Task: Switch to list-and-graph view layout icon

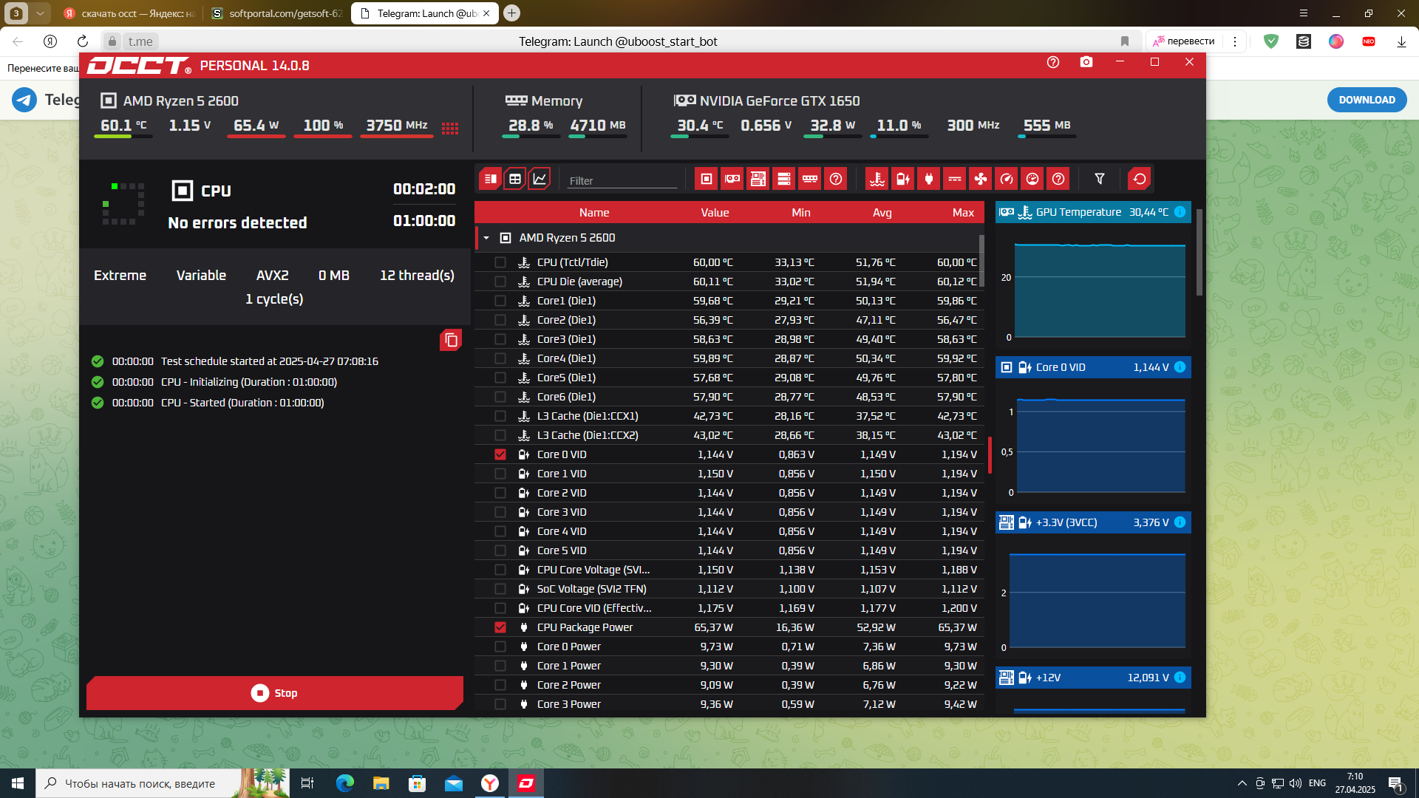Action: coord(490,179)
